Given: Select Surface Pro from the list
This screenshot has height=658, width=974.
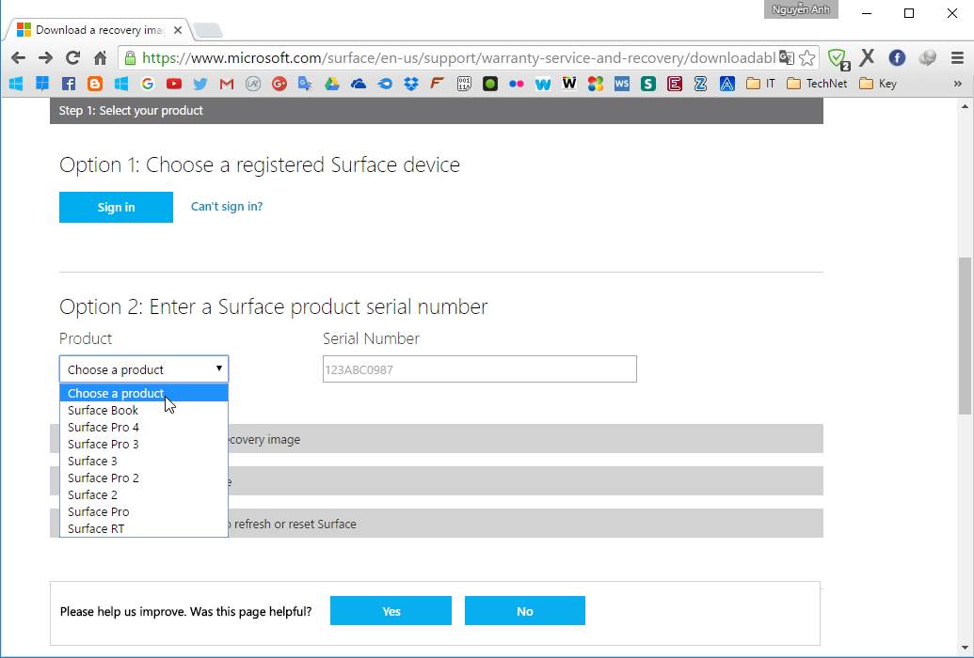Looking at the screenshot, I should click(144, 511).
